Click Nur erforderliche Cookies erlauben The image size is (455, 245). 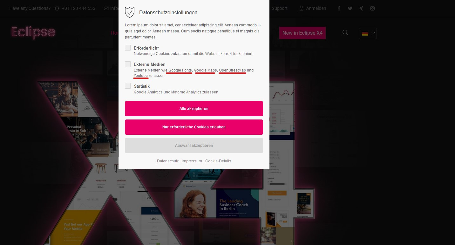pyautogui.click(x=194, y=127)
